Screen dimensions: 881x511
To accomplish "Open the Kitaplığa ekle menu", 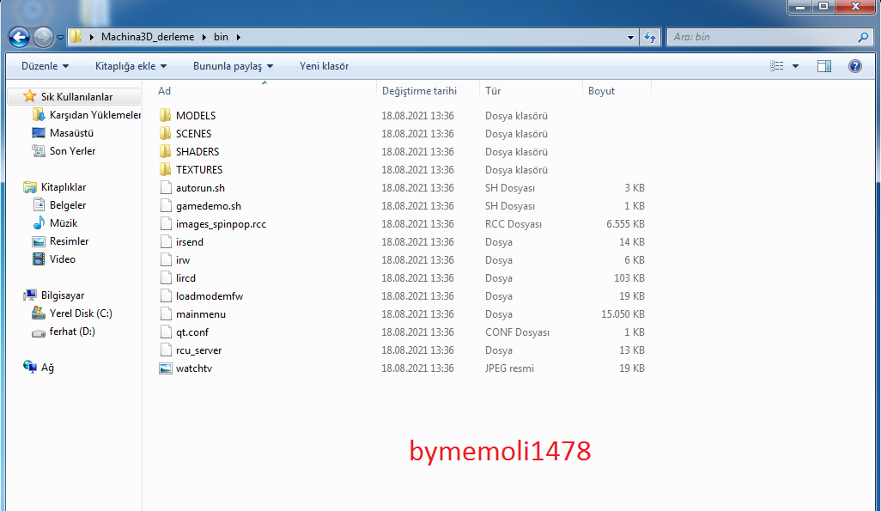I will point(131,66).
